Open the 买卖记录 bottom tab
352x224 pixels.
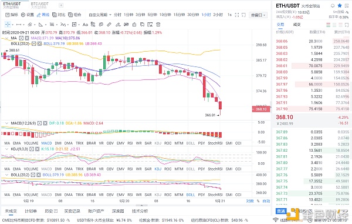(72, 211)
